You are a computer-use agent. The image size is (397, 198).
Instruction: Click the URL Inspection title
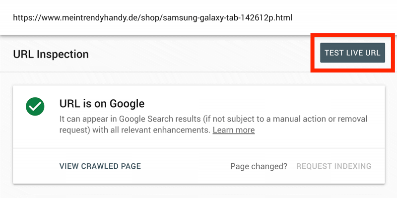51,54
